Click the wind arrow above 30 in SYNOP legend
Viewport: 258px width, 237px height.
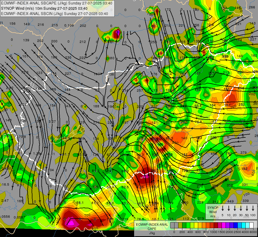tap(241, 208)
